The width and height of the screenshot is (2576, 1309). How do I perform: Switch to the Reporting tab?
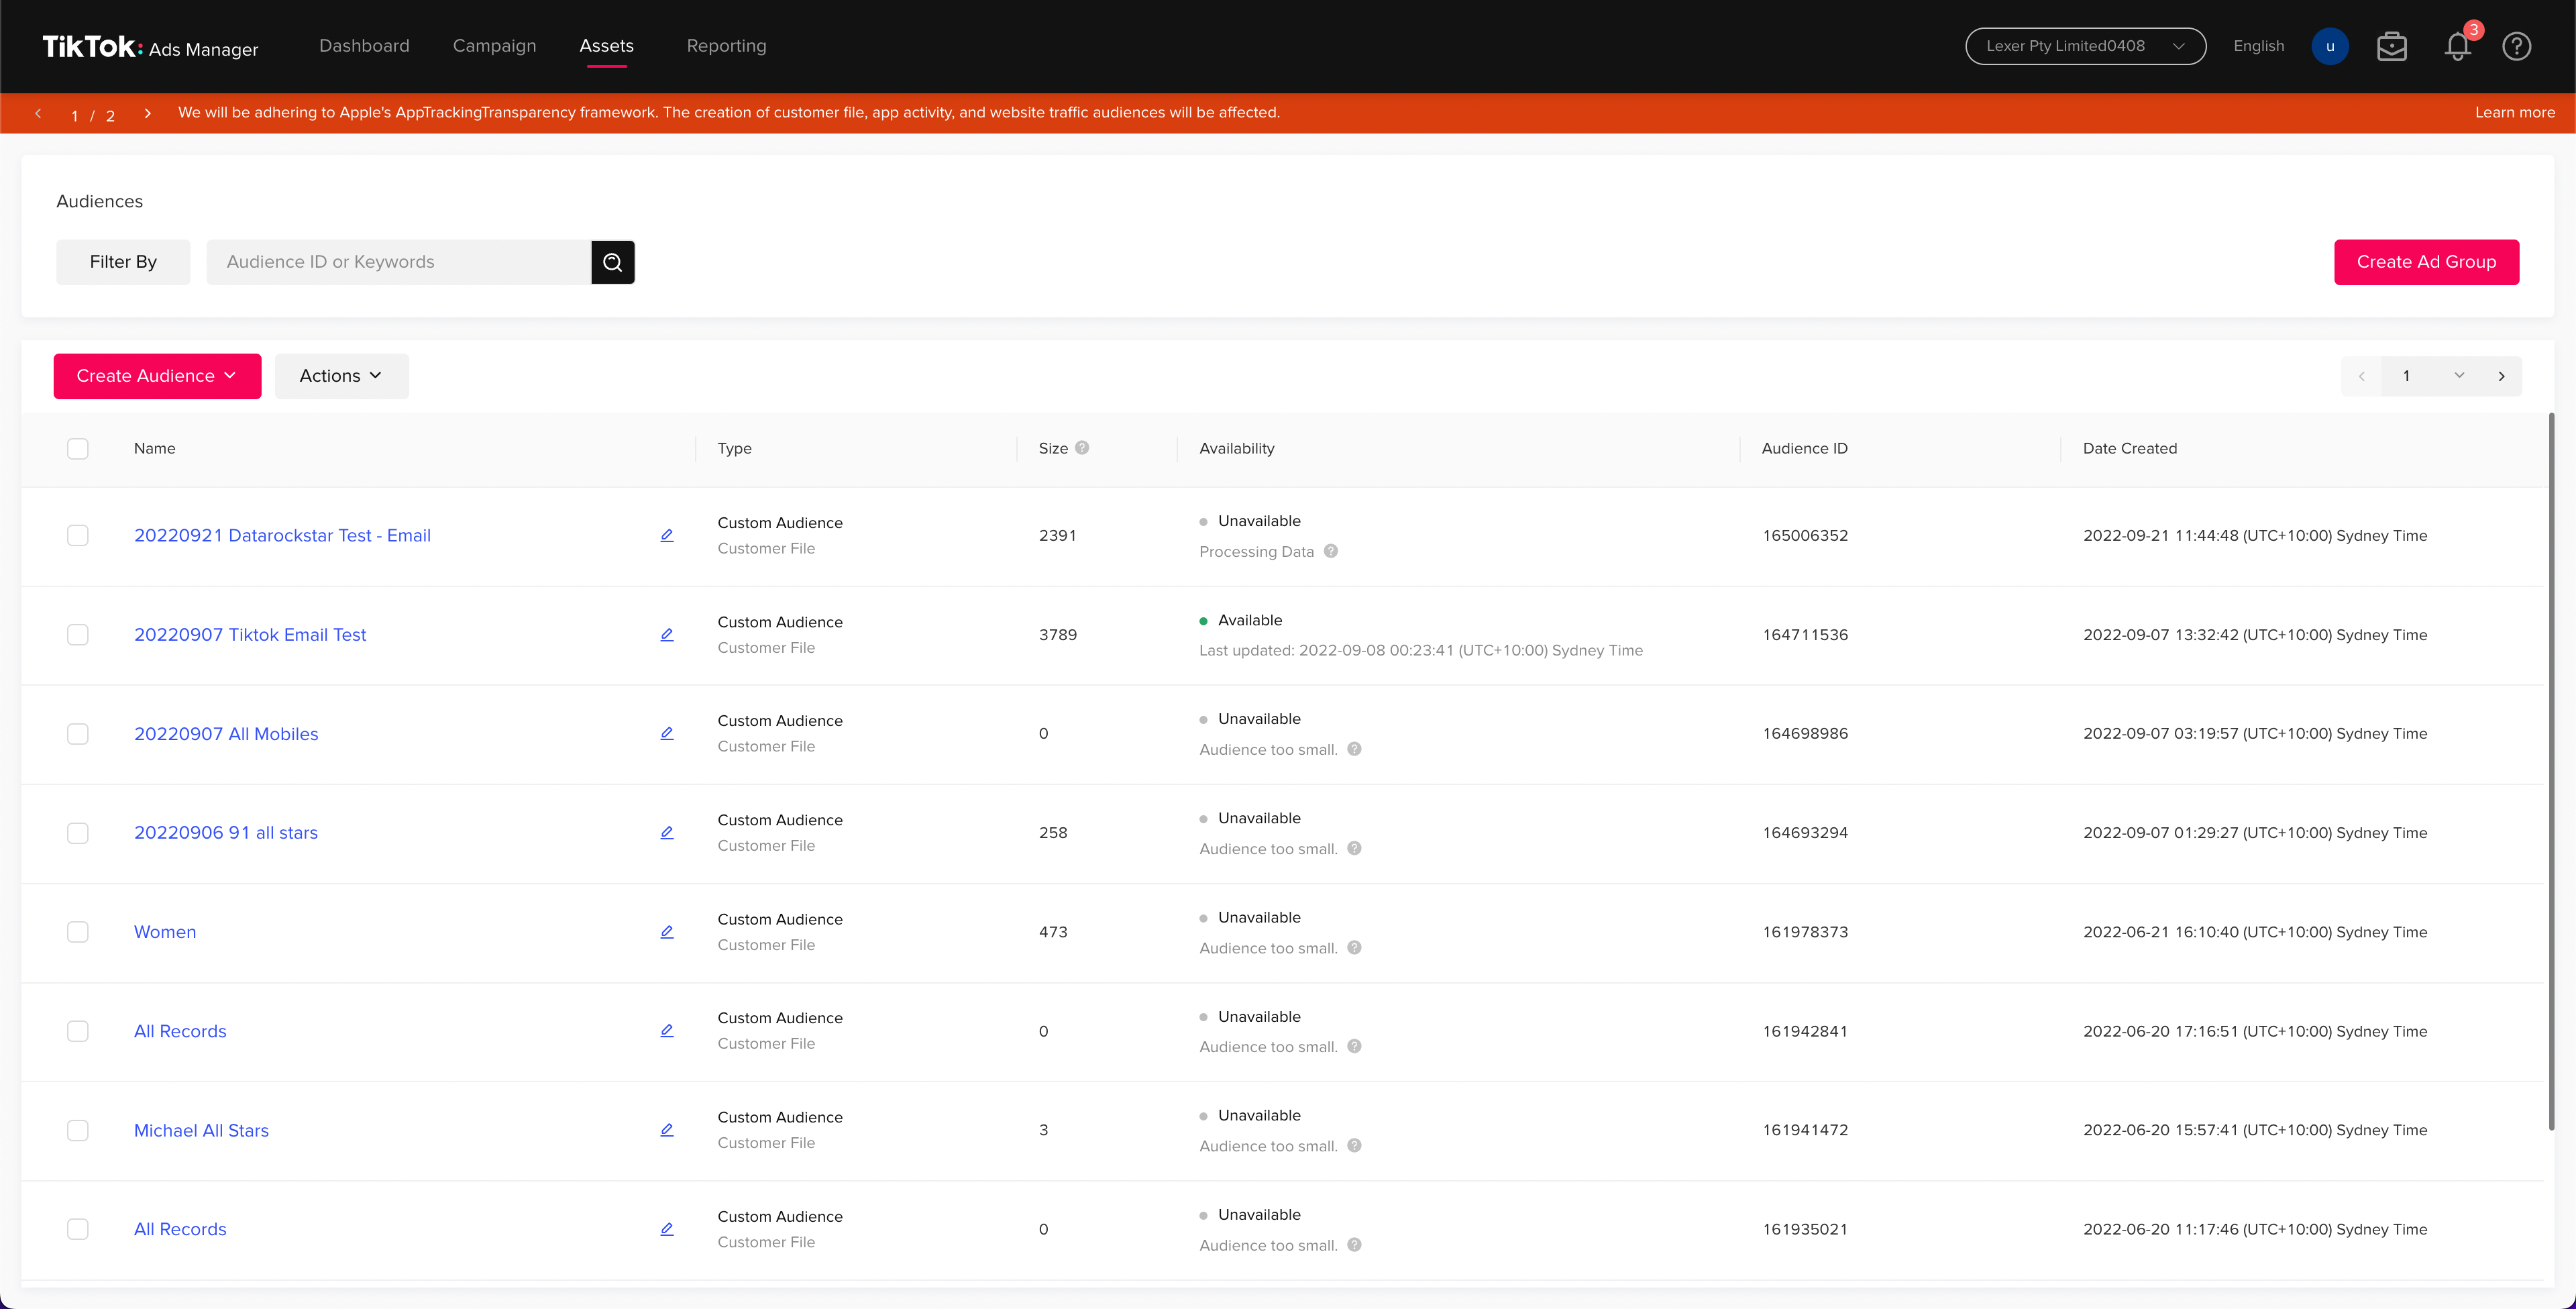(x=726, y=46)
